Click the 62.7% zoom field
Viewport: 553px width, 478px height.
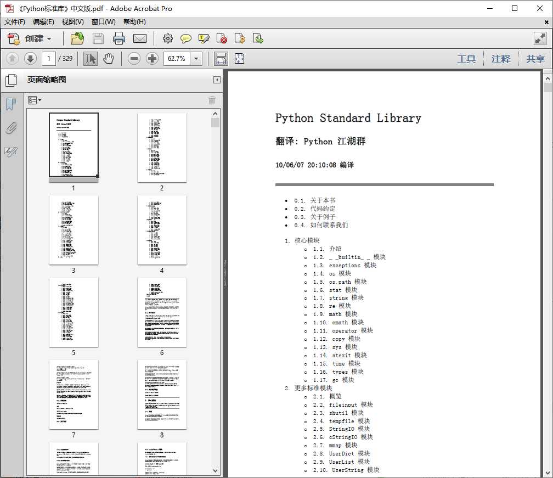177,59
